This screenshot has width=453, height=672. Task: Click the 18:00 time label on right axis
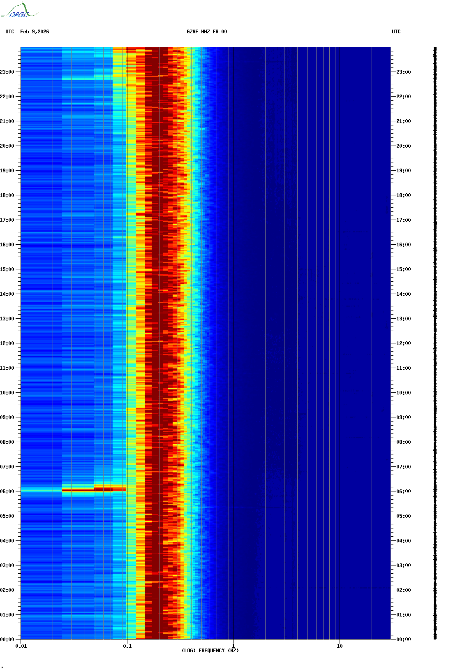[x=403, y=195]
